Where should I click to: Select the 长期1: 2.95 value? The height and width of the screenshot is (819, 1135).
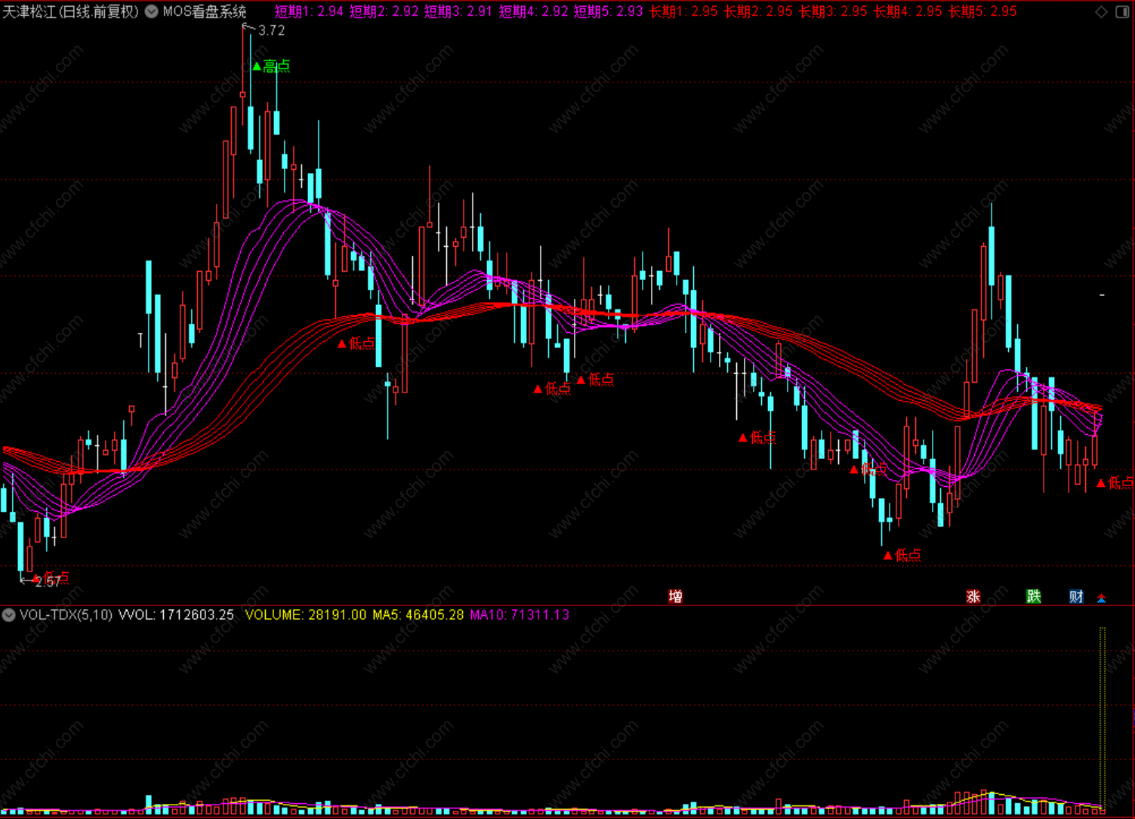pos(683,11)
